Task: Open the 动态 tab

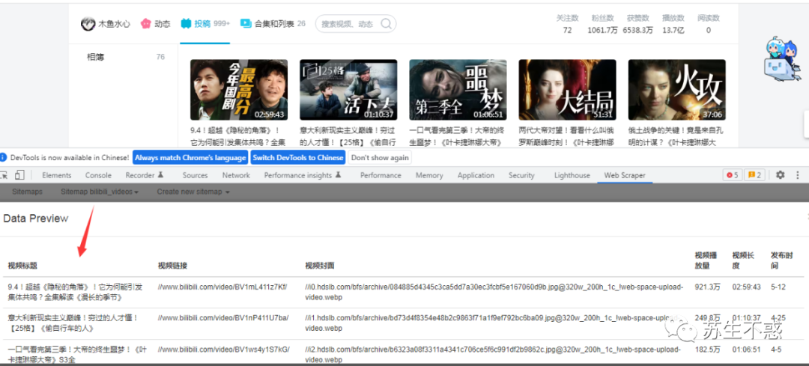Action: [155, 24]
